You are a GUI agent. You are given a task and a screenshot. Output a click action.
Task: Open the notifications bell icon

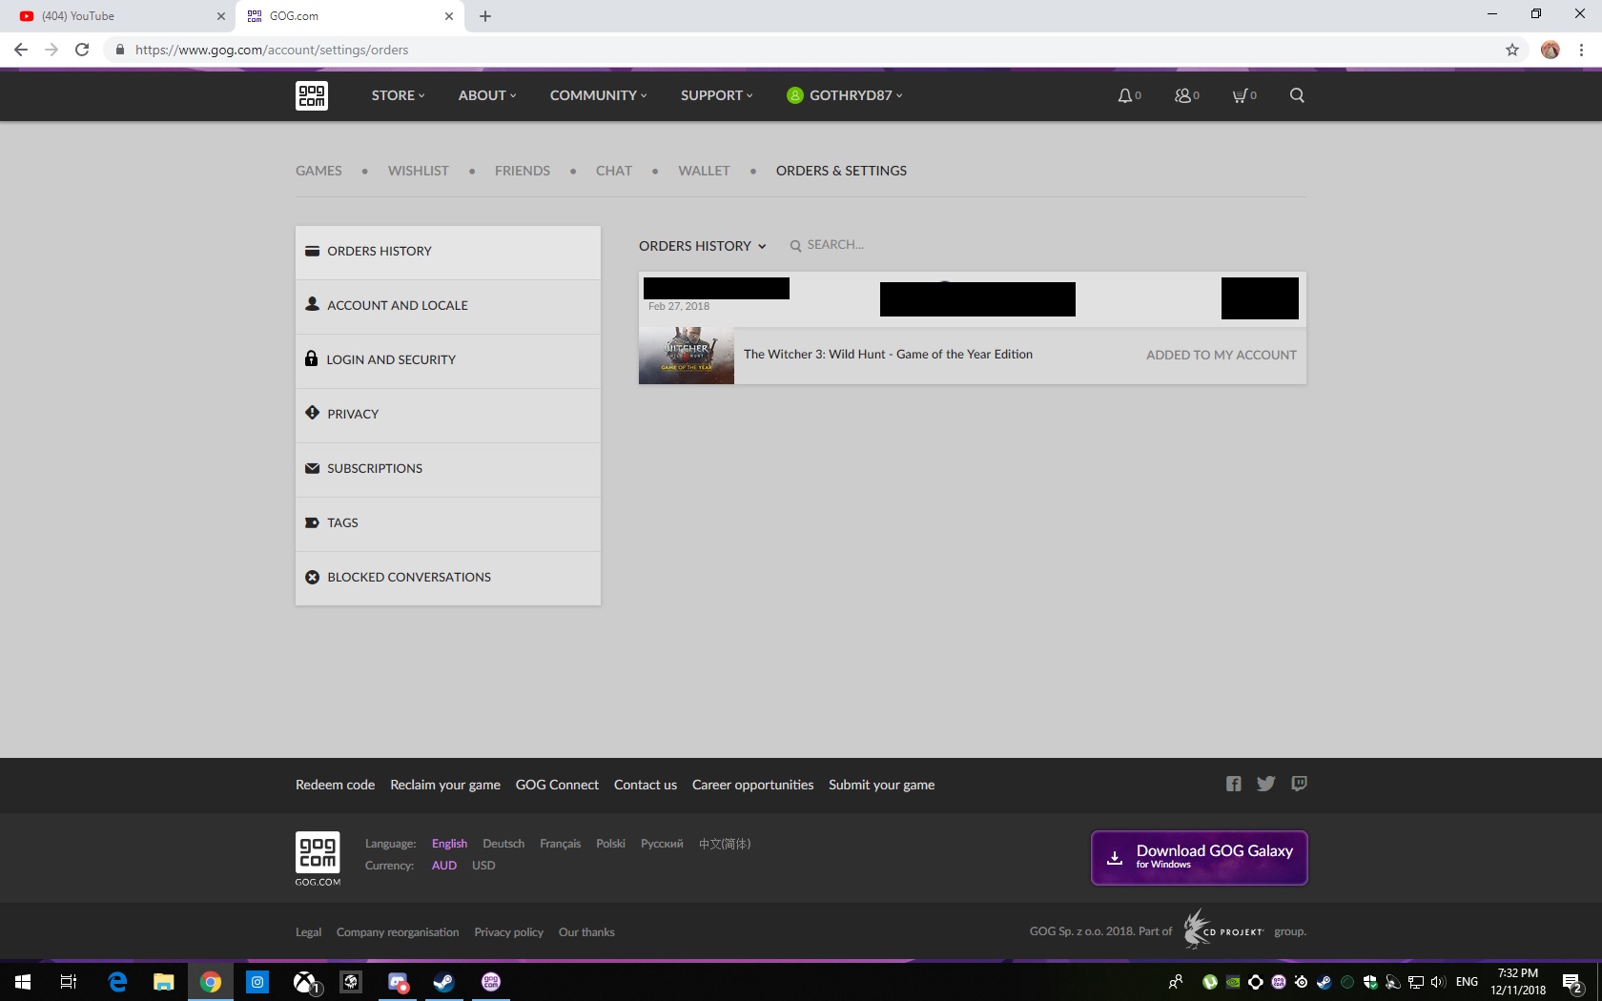[x=1125, y=95]
